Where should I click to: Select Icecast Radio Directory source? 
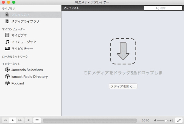(29, 77)
